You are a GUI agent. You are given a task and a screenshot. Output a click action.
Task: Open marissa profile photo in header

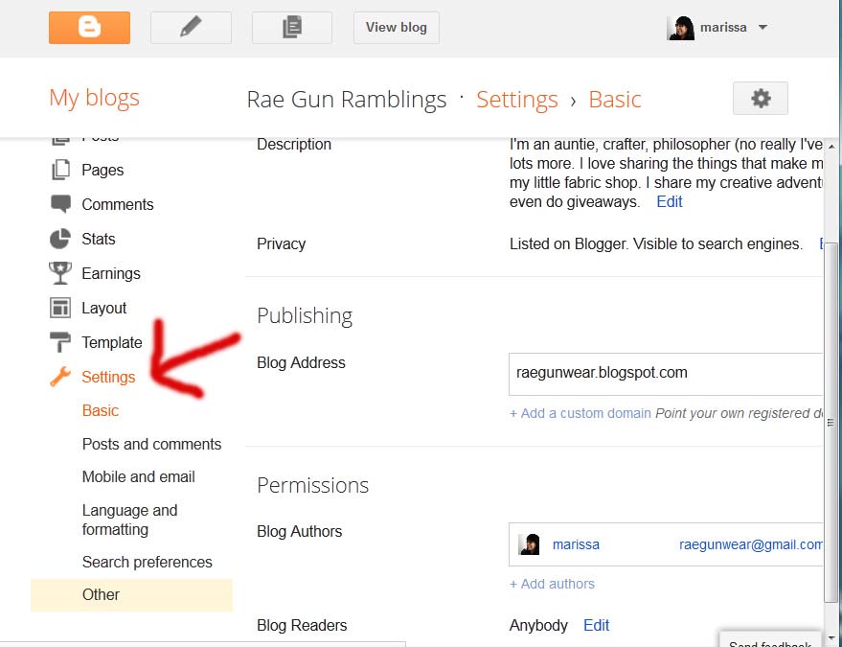(x=680, y=28)
